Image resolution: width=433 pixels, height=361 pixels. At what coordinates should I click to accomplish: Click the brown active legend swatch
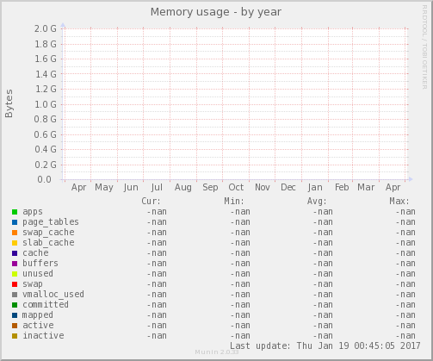tap(15, 326)
